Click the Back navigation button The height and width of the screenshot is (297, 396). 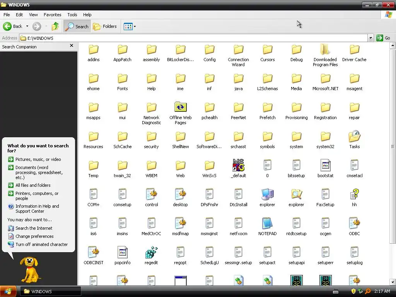13,26
